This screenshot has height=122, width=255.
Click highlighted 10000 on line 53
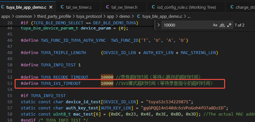click(x=107, y=83)
